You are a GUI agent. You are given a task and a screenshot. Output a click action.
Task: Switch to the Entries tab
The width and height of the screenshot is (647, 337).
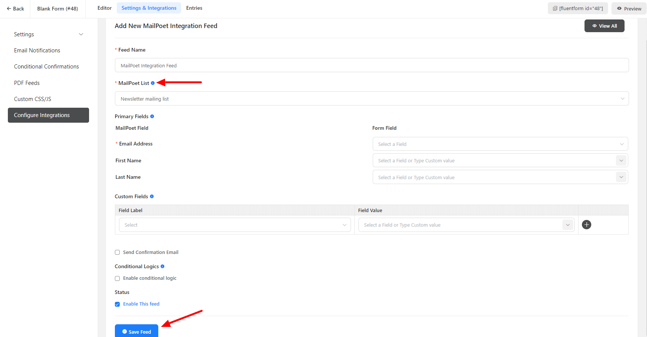pyautogui.click(x=194, y=8)
